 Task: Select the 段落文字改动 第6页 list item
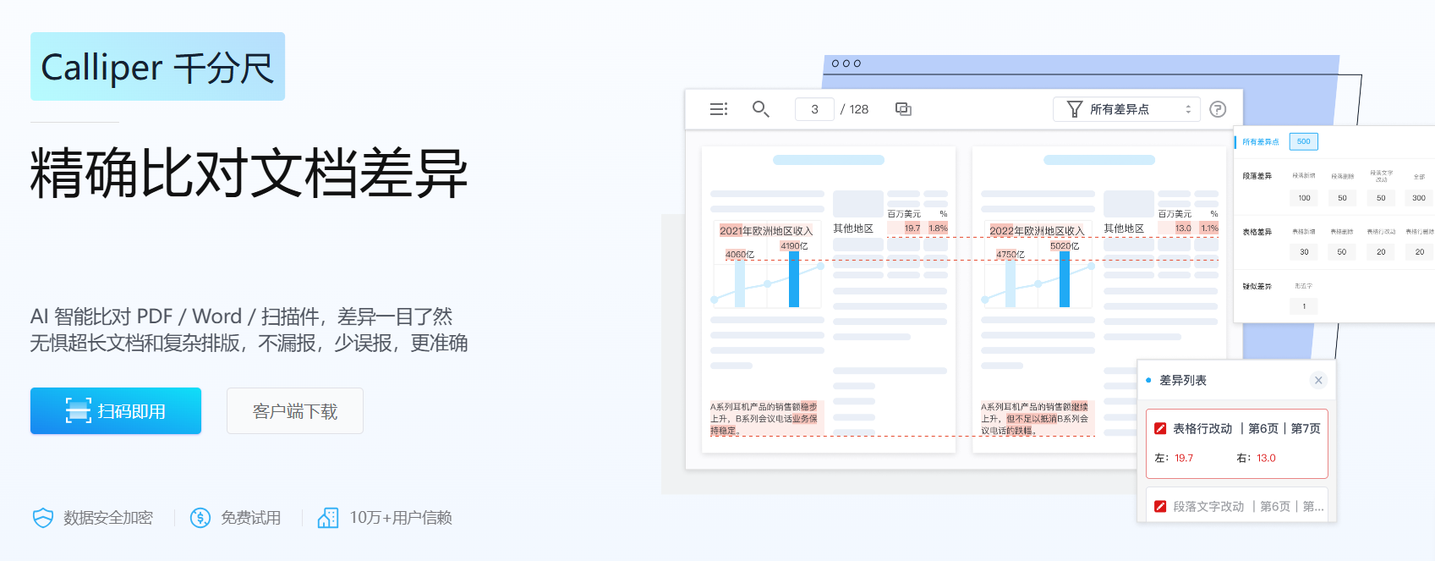[1237, 505]
